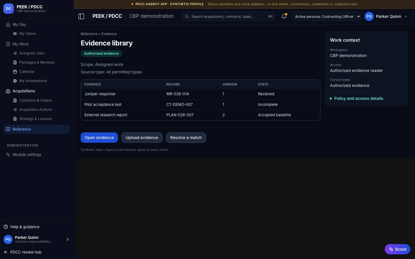Launch the Scout assistant button
This screenshot has width=415, height=259.
pyautogui.click(x=397, y=249)
